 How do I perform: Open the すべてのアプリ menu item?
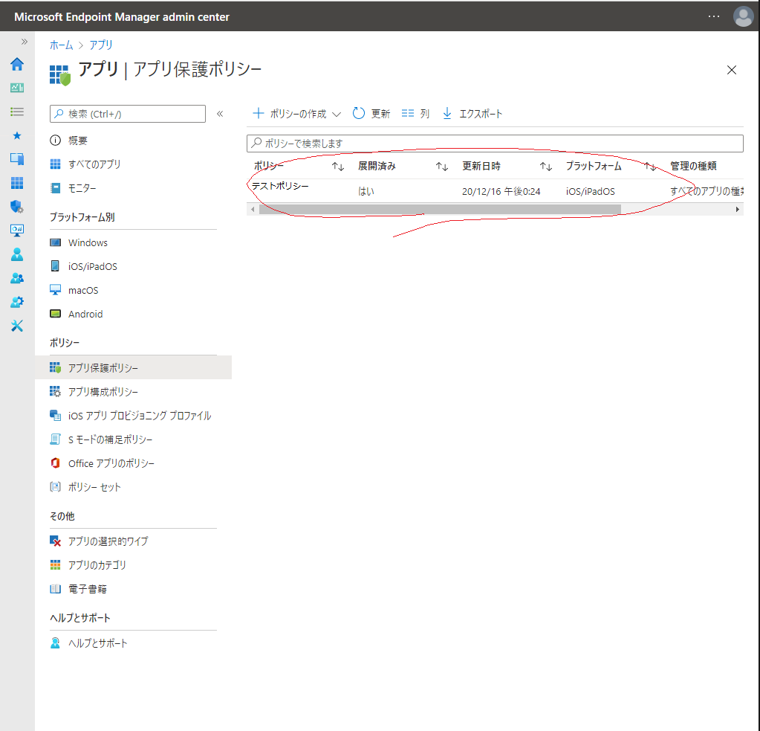[85, 164]
